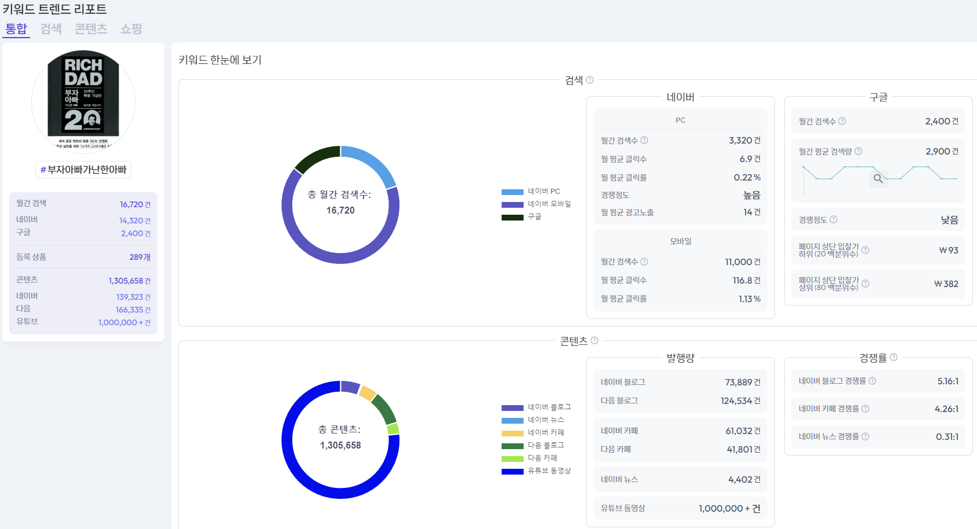Click 등록 상품 value 289개
Image resolution: width=977 pixels, height=529 pixels.
tap(139, 257)
